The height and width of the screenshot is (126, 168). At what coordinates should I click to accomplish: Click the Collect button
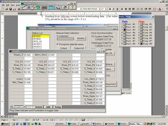click(x=64, y=48)
